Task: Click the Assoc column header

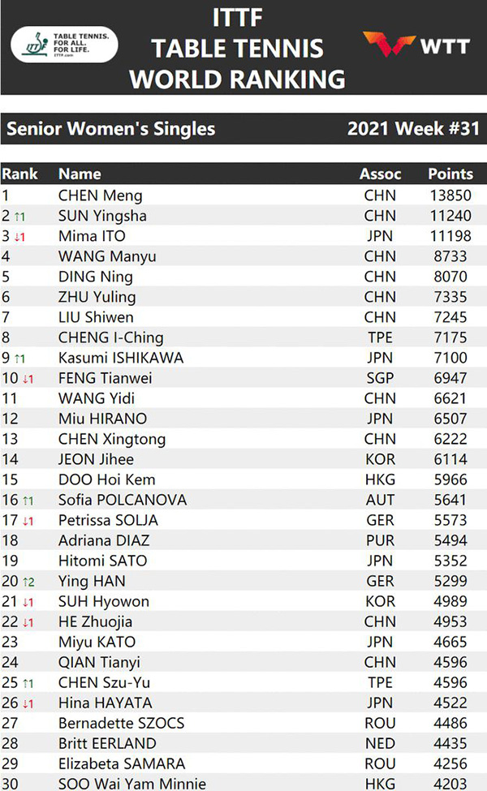Action: point(380,174)
